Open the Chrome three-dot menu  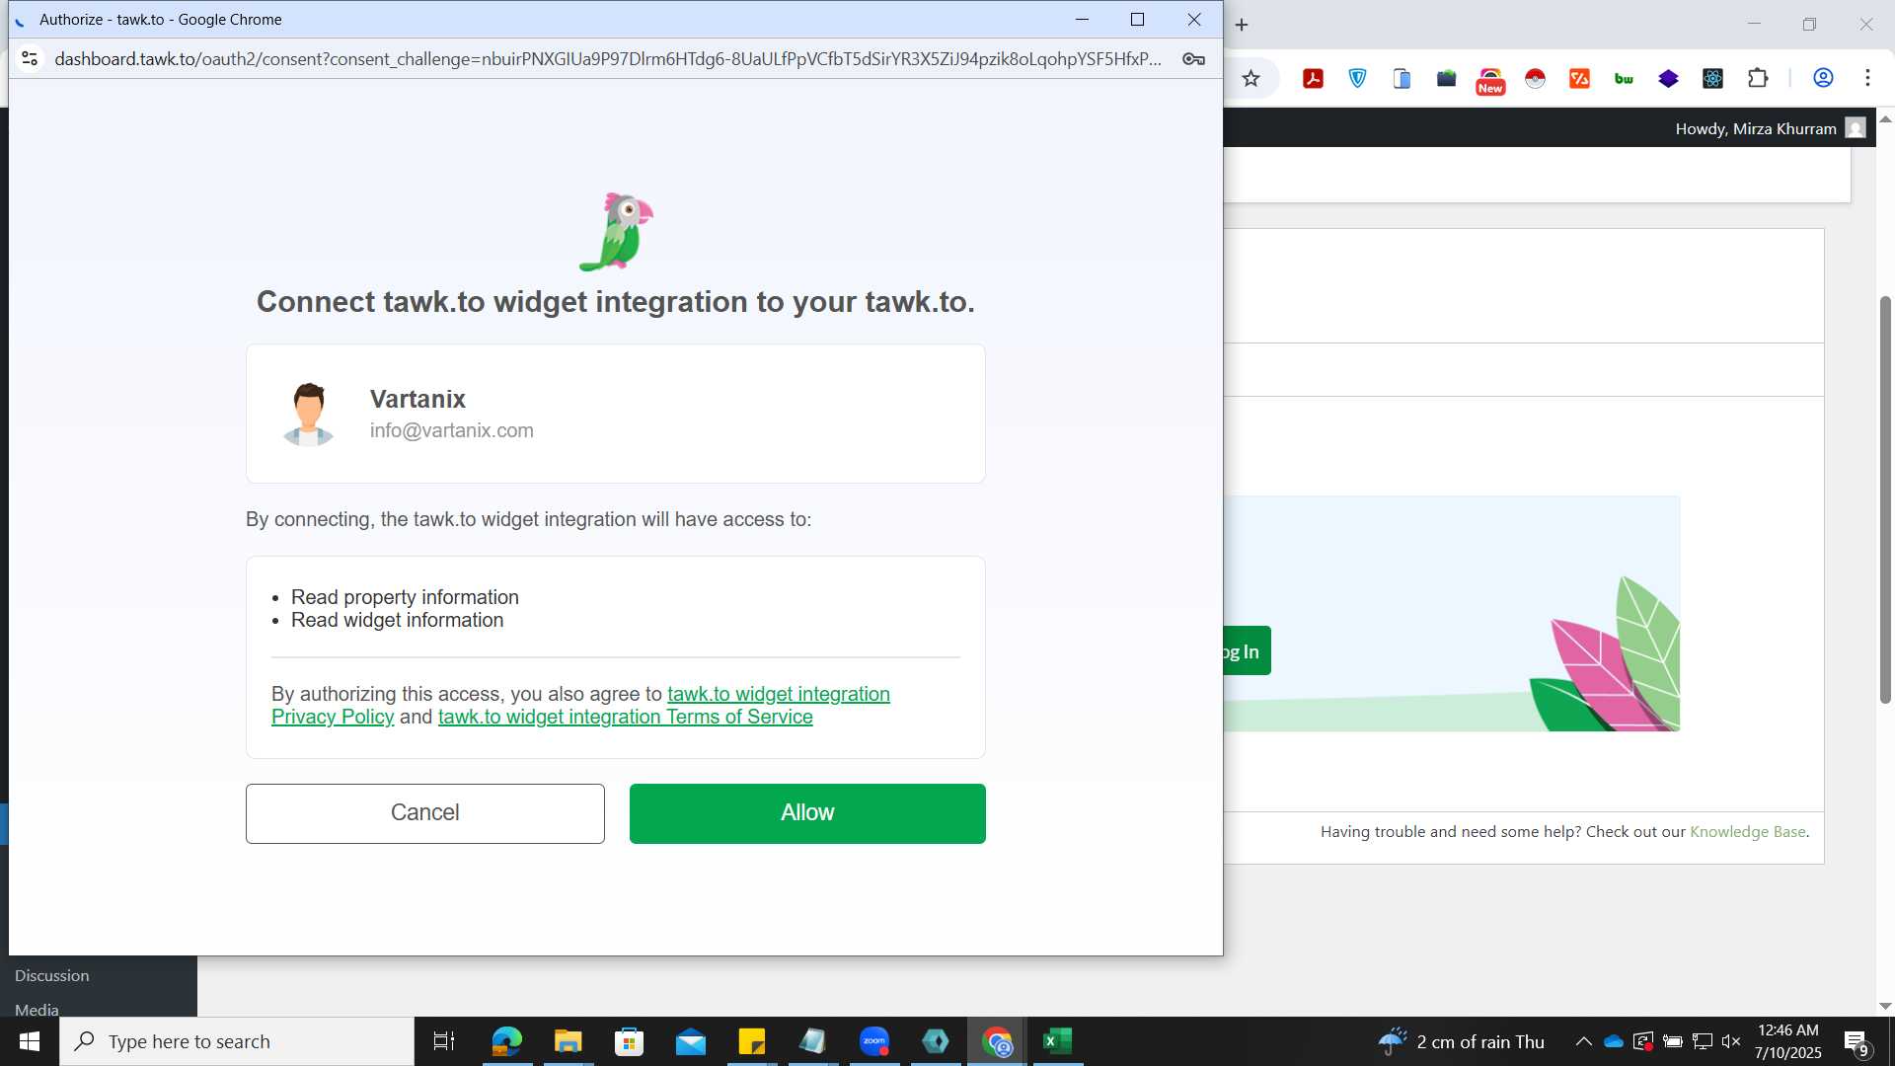click(1867, 78)
